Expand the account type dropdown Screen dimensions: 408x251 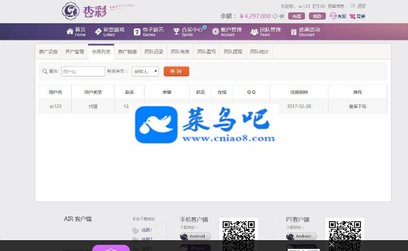click(x=145, y=71)
